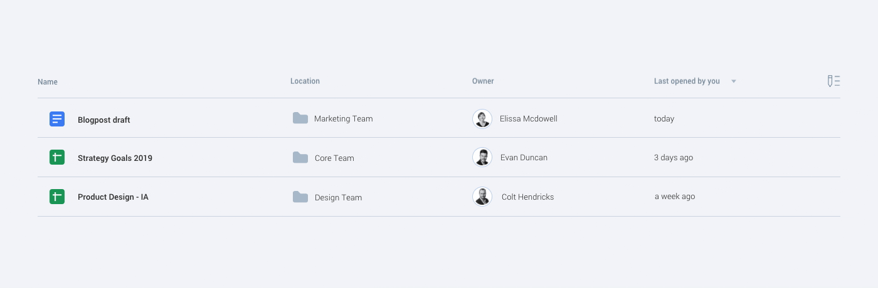Click the Last opened by you header
Screen dimensions: 878x288
pos(687,81)
